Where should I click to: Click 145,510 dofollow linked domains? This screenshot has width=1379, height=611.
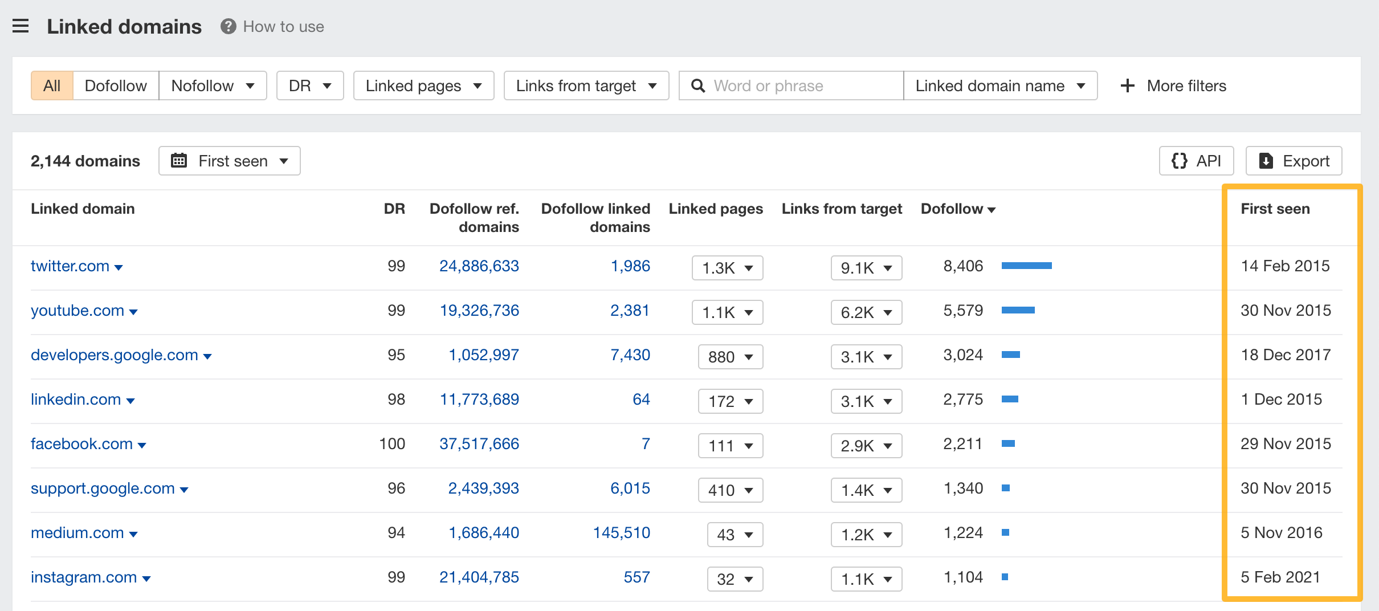pos(622,532)
